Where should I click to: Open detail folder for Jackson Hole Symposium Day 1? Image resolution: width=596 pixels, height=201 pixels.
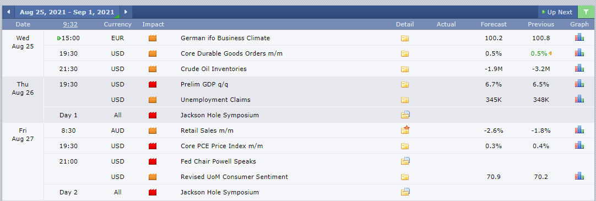(405, 115)
